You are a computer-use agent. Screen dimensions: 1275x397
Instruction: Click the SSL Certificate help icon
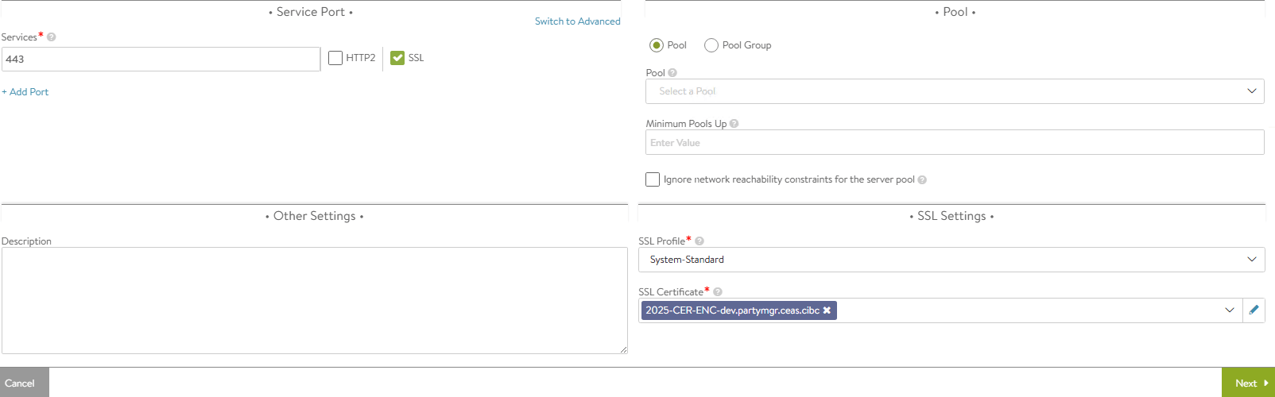717,292
